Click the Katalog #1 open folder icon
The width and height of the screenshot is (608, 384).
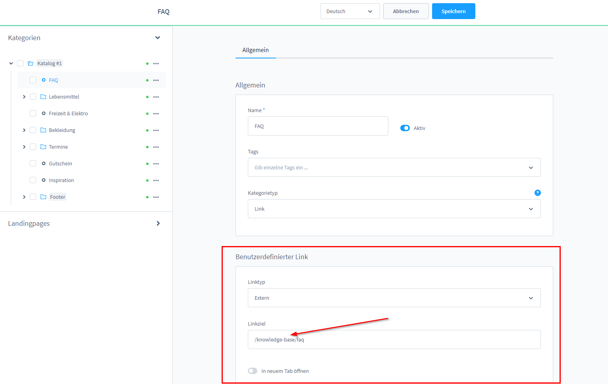point(31,63)
